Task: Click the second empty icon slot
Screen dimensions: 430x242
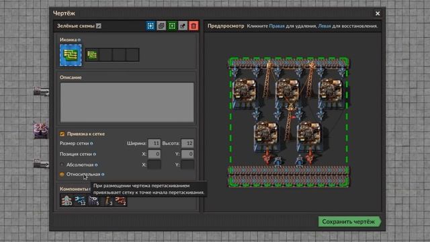Action: [x=105, y=55]
